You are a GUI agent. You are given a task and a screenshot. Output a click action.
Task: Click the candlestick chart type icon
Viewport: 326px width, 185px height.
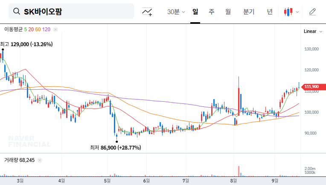(288, 12)
